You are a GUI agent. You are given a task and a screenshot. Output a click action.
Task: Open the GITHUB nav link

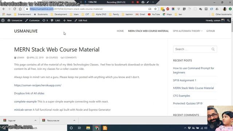click(x=210, y=31)
